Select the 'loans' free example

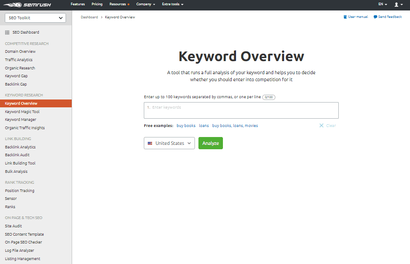[204, 126]
